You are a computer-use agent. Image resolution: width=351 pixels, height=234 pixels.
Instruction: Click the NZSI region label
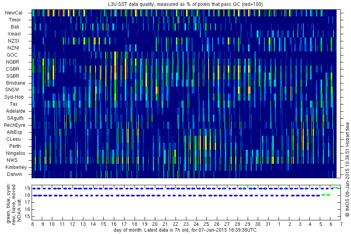coord(13,41)
